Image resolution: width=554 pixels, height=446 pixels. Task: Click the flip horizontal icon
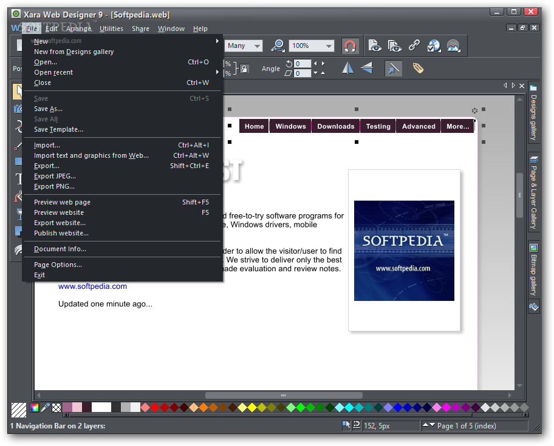347,68
